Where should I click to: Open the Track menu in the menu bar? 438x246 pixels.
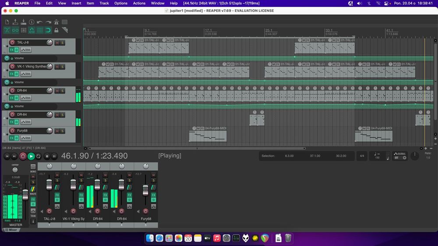pyautogui.click(x=104, y=3)
